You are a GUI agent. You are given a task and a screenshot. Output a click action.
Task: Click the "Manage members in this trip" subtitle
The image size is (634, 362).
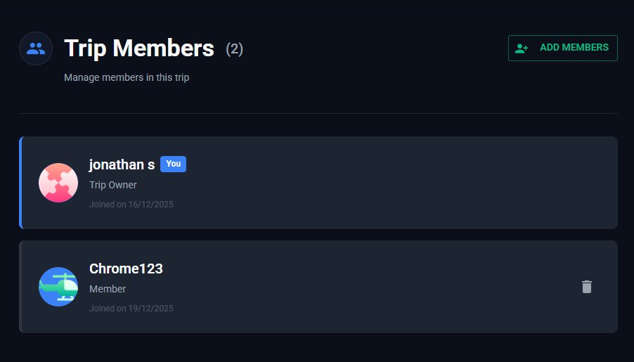pyautogui.click(x=127, y=77)
